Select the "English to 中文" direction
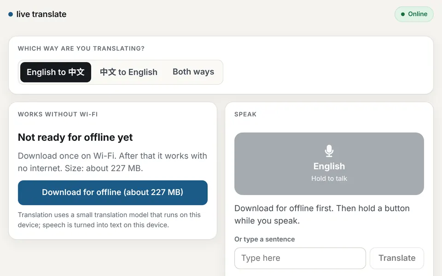The height and width of the screenshot is (276, 442). [56, 72]
